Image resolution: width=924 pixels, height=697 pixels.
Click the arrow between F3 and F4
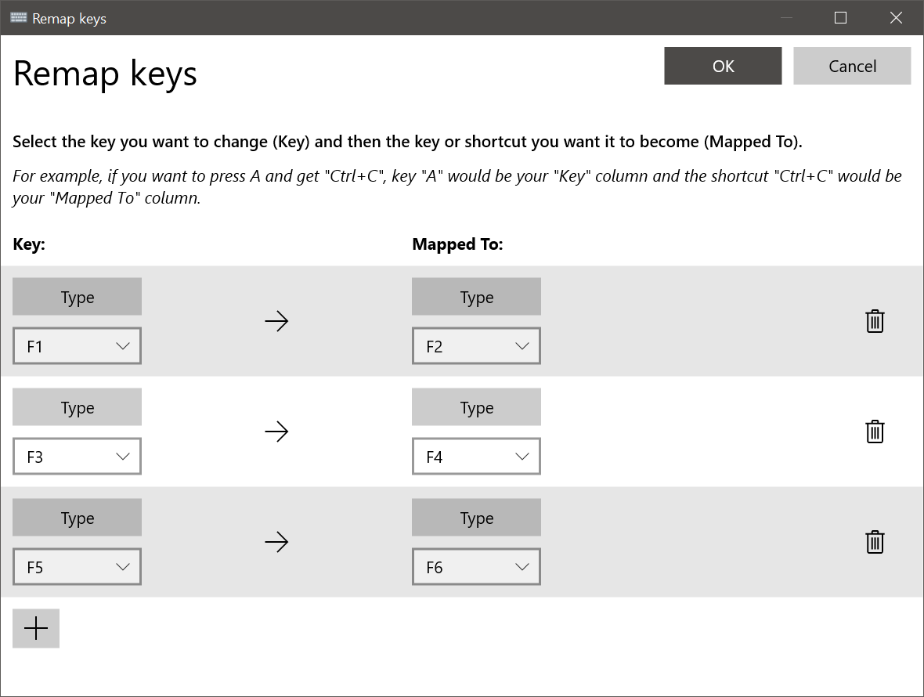point(276,432)
